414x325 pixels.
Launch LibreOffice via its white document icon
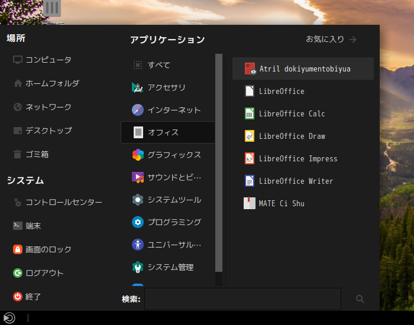coord(250,91)
